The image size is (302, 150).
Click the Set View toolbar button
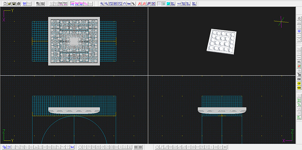coord(173,3)
